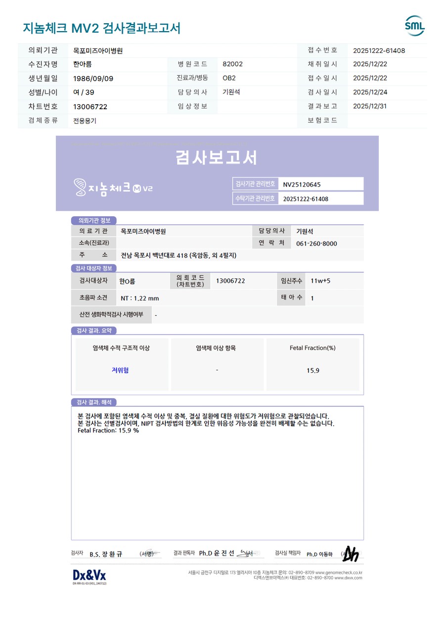
Task: Click the SML logo at top right
Action: click(x=415, y=26)
